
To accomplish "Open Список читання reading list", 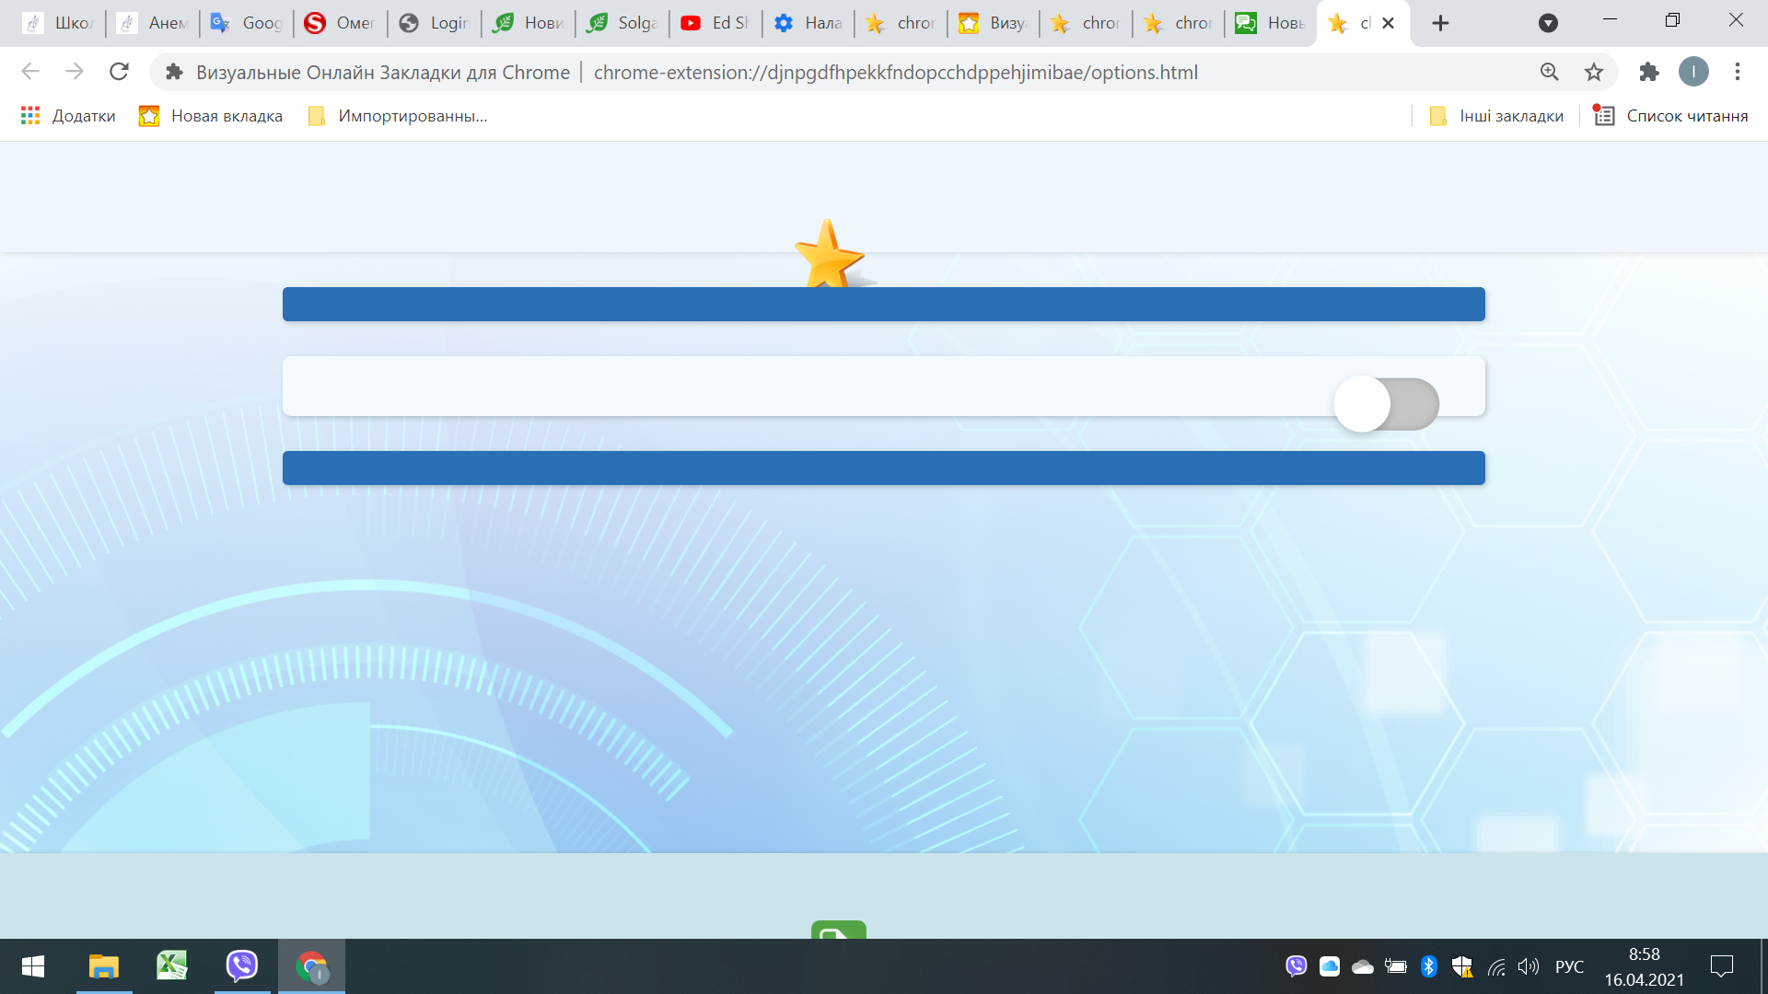I will (1670, 116).
